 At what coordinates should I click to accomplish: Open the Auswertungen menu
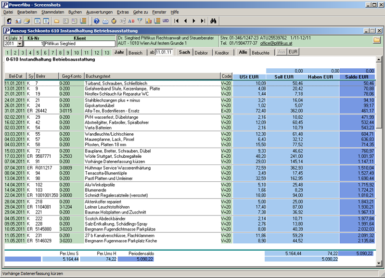point(99,11)
